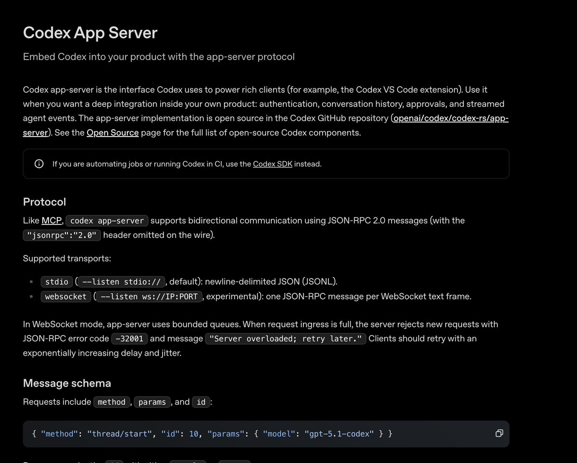Viewport: 577px width, 463px height.
Task: Click the text one JSON-RPC message per WebSocket text frame
Action: (x=369, y=296)
